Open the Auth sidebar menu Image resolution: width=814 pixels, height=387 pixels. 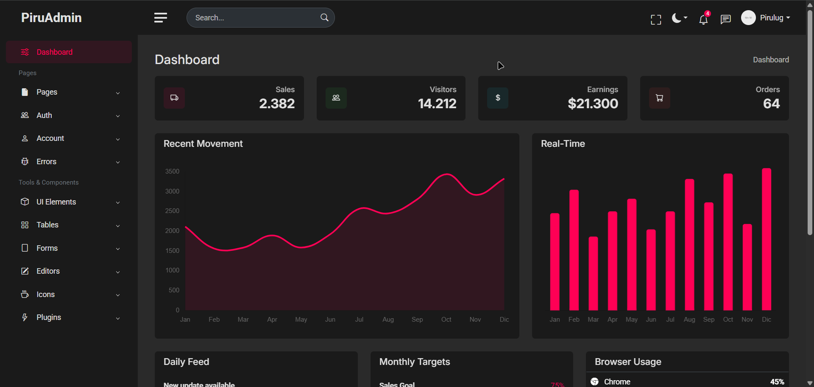coord(69,115)
